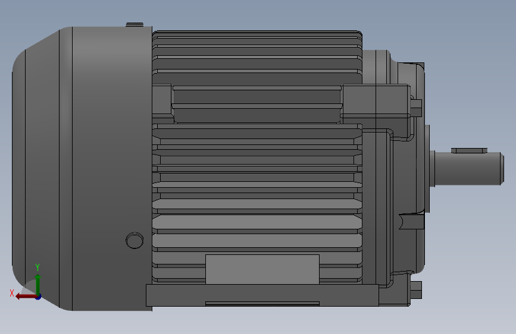Select the motor output shaft
The height and width of the screenshot is (334, 516).
[x=469, y=168]
